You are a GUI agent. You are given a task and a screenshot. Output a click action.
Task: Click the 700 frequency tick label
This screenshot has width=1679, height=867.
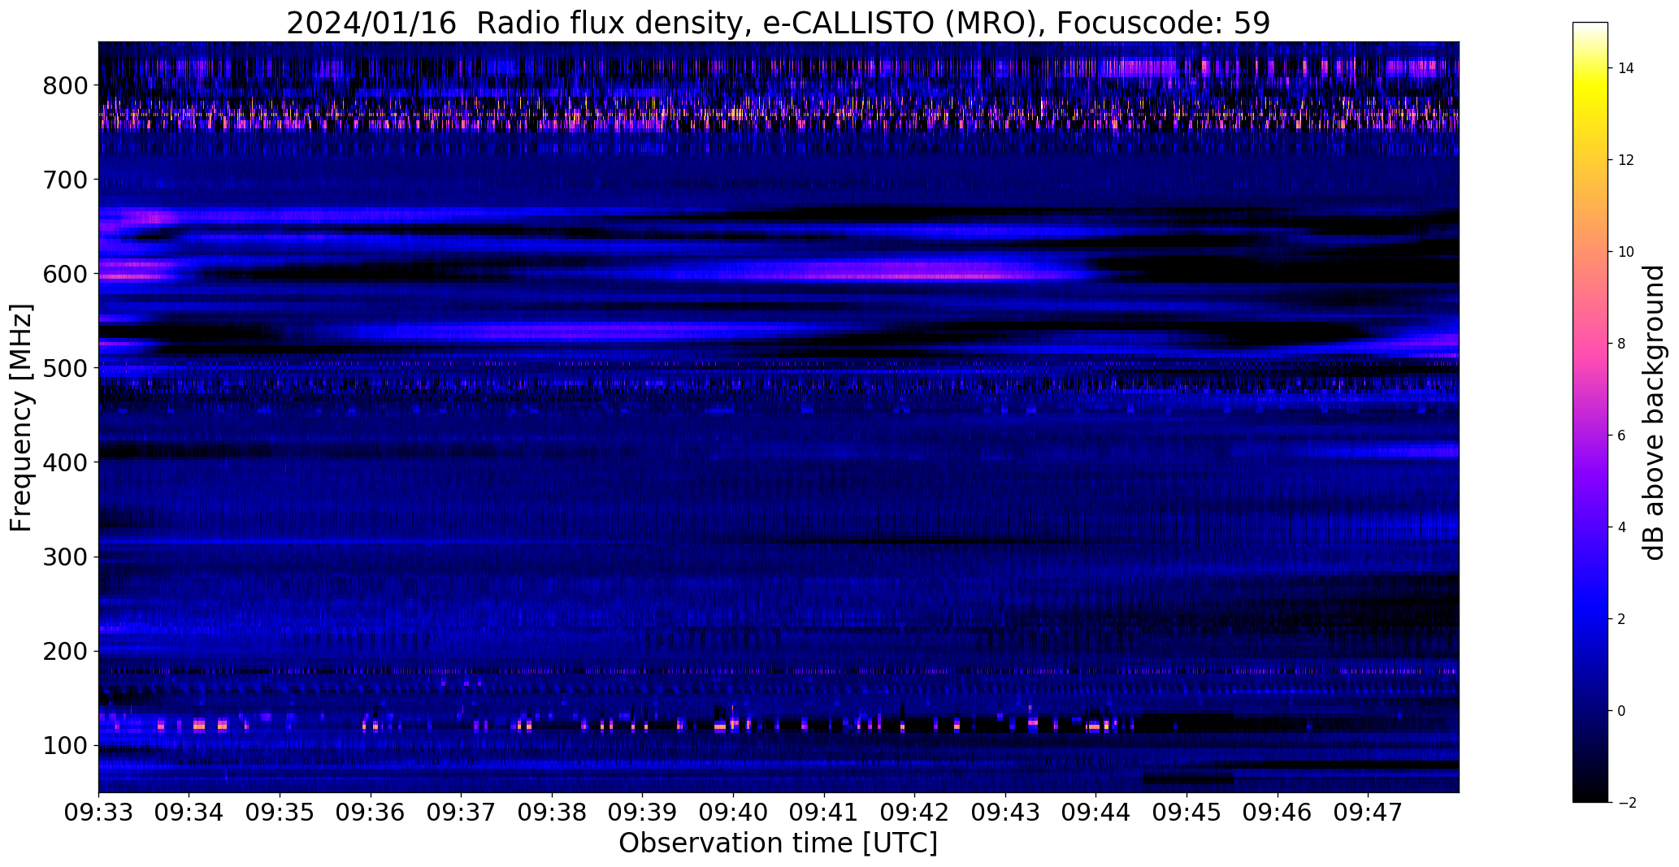coord(65,180)
